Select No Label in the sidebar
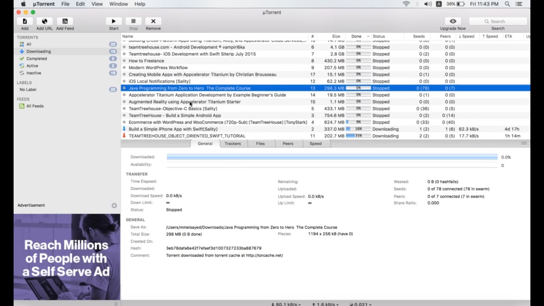This screenshot has width=544, height=306. pos(28,90)
